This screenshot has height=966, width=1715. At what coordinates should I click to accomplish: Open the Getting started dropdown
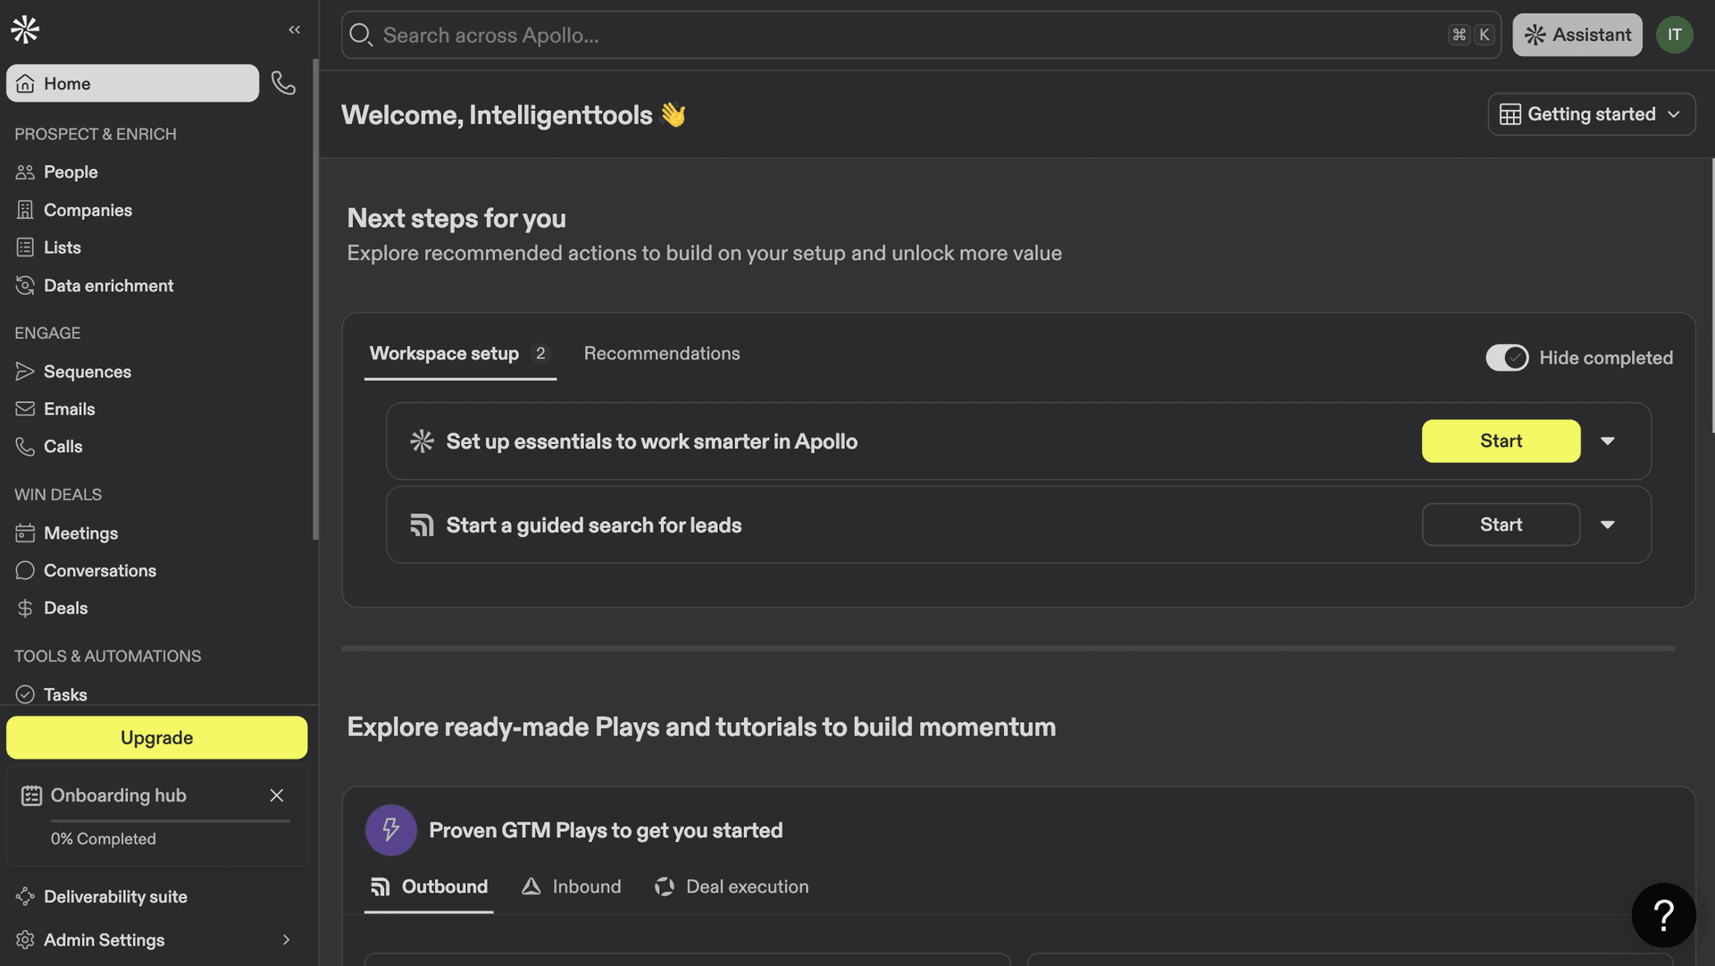[1591, 113]
